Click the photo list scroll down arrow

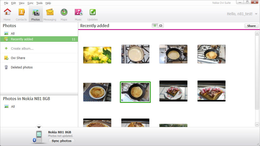257,124
